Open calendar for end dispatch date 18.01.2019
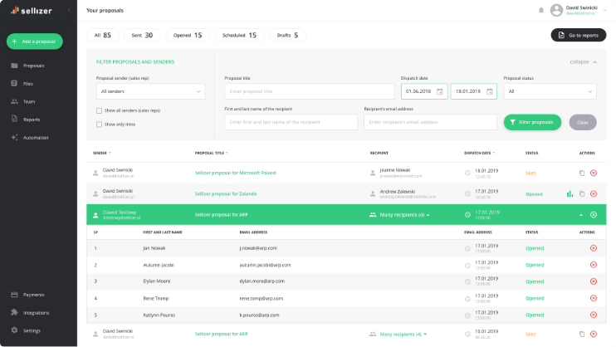This screenshot has width=616, height=347. [490, 91]
